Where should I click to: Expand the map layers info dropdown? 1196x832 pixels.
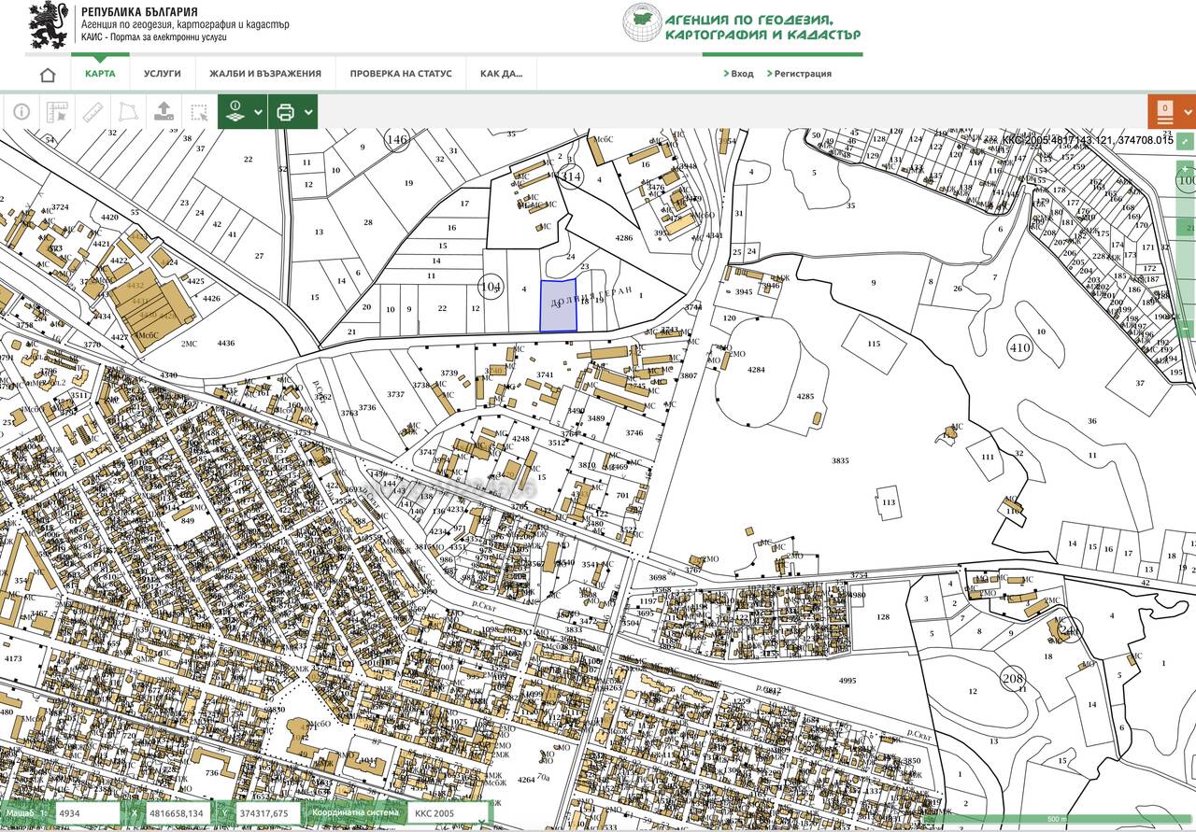click(242, 112)
